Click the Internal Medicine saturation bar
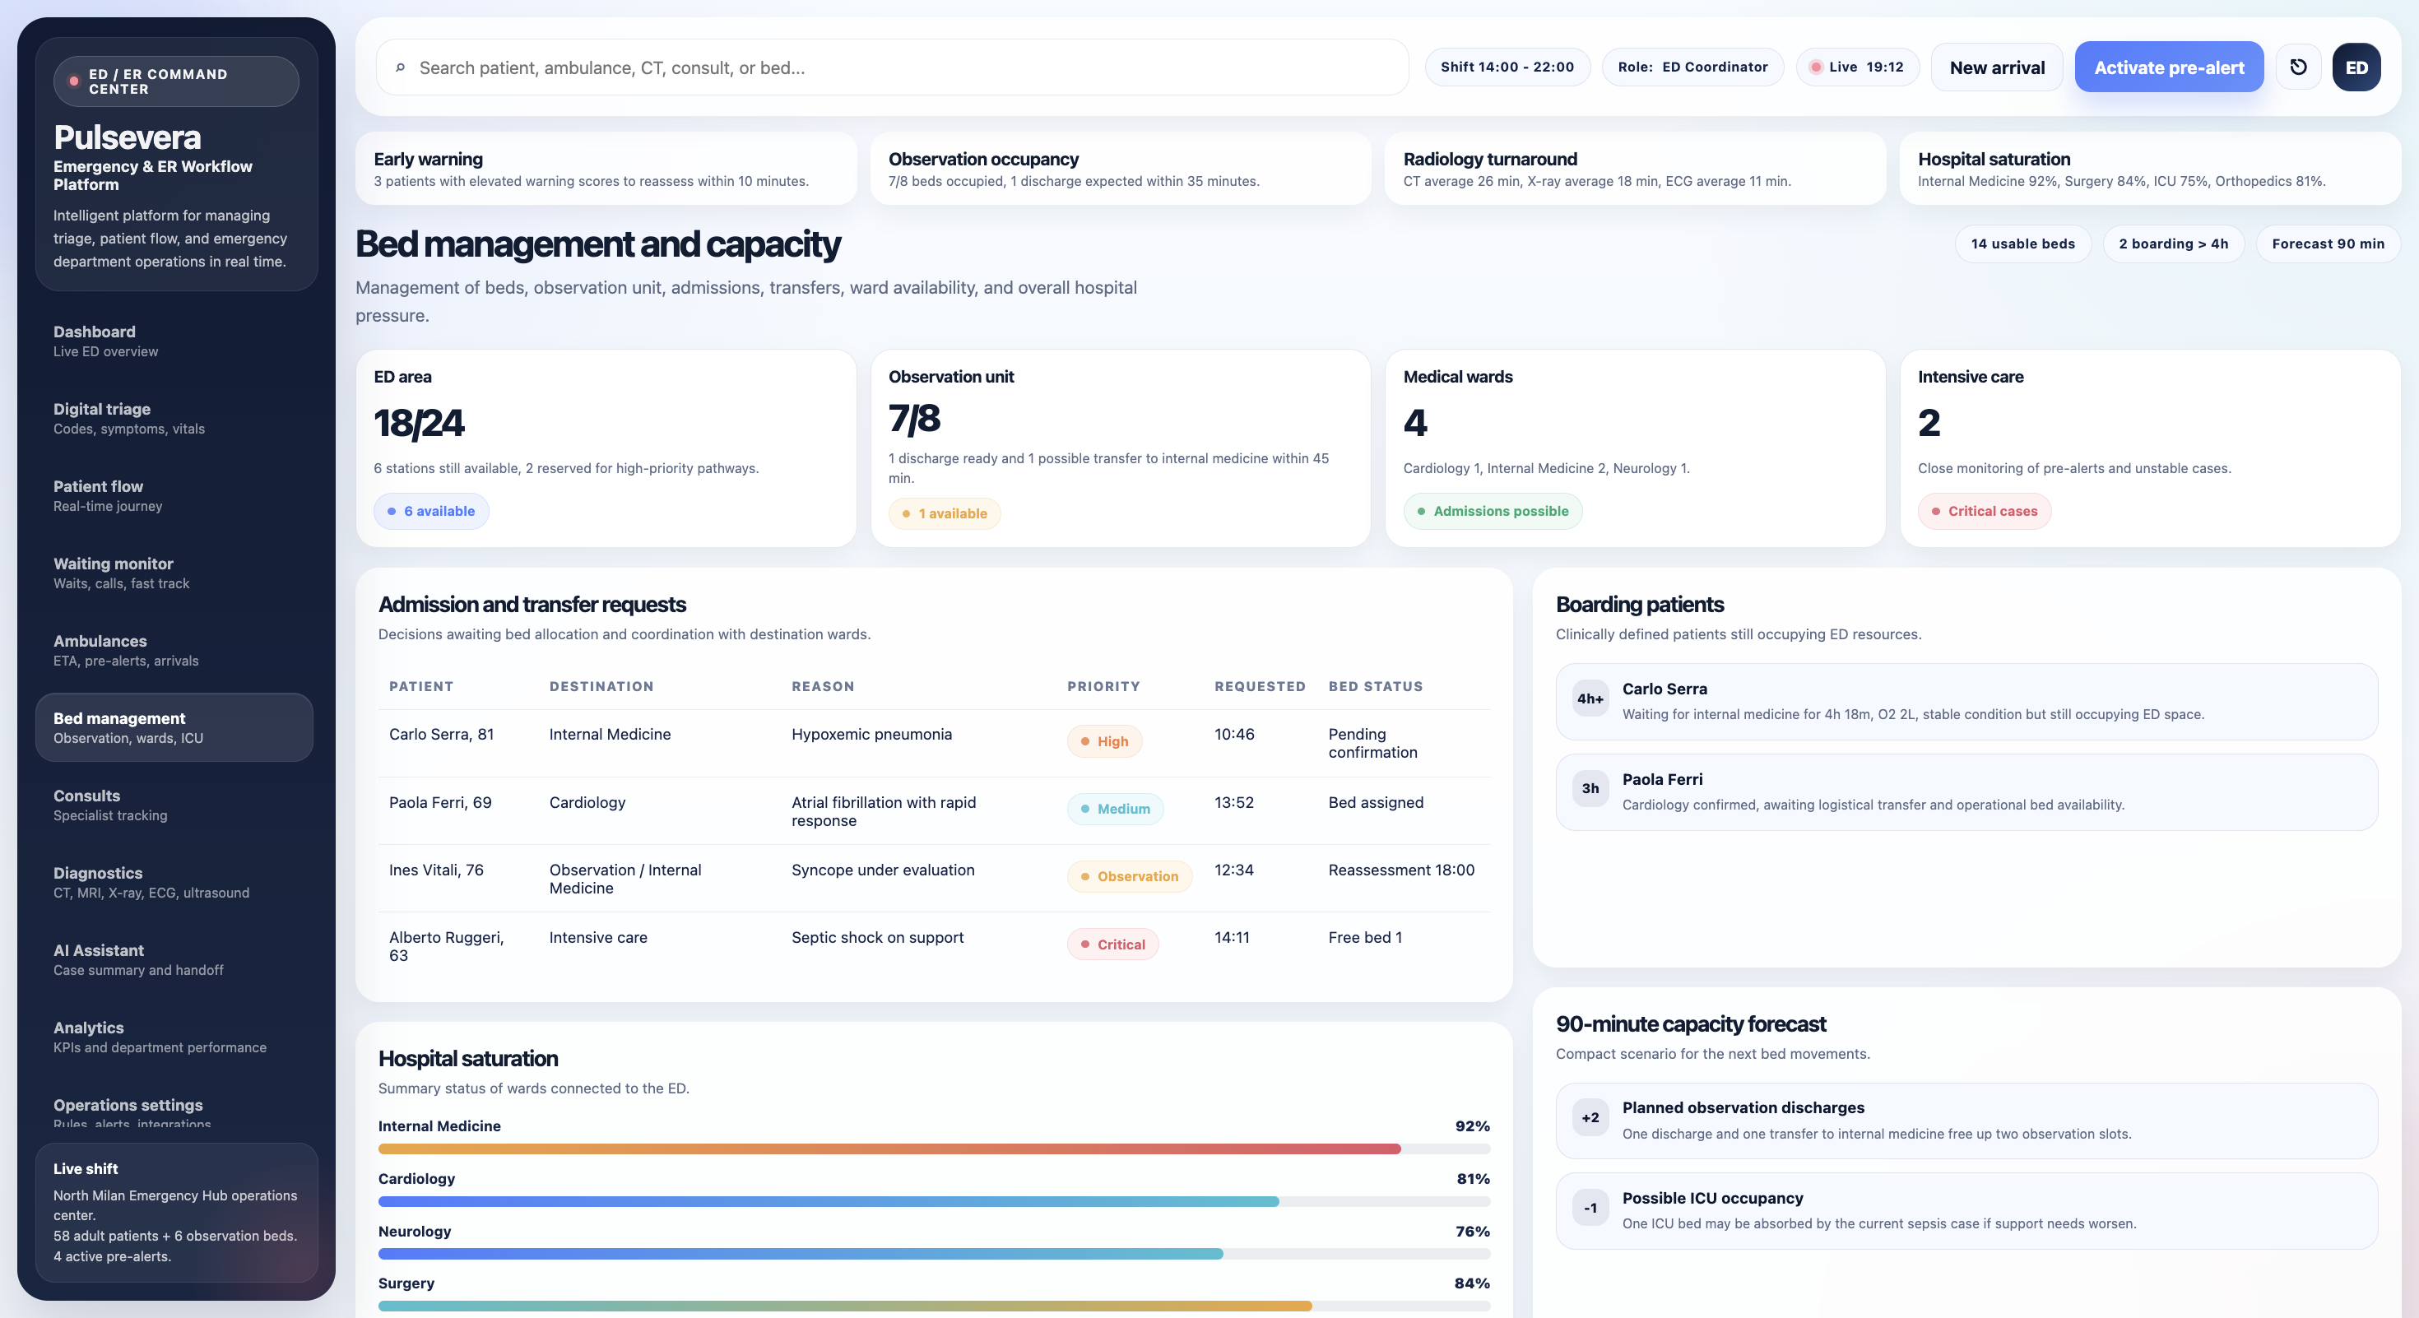2419x1318 pixels. click(933, 1149)
